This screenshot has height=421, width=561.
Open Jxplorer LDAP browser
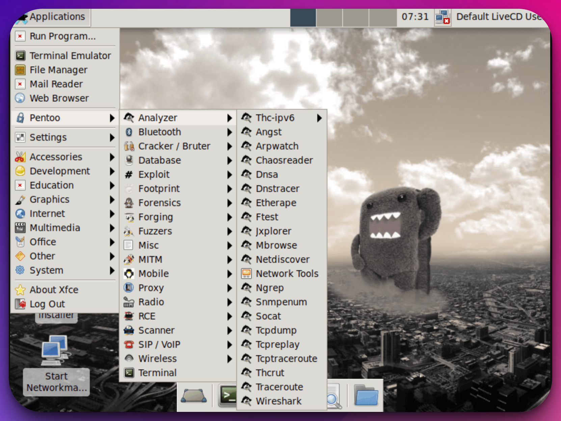tap(273, 231)
